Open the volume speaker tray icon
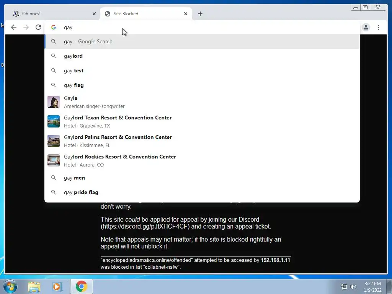This screenshot has height=294, width=392. 353,287
